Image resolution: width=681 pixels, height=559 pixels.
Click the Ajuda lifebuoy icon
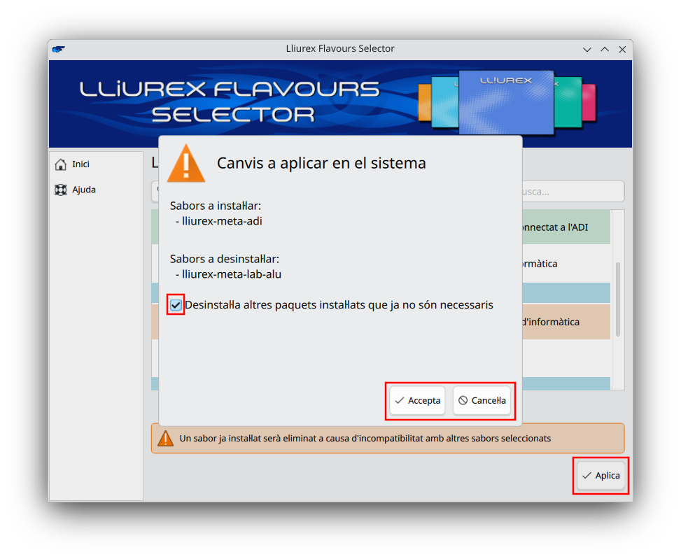[x=61, y=190]
